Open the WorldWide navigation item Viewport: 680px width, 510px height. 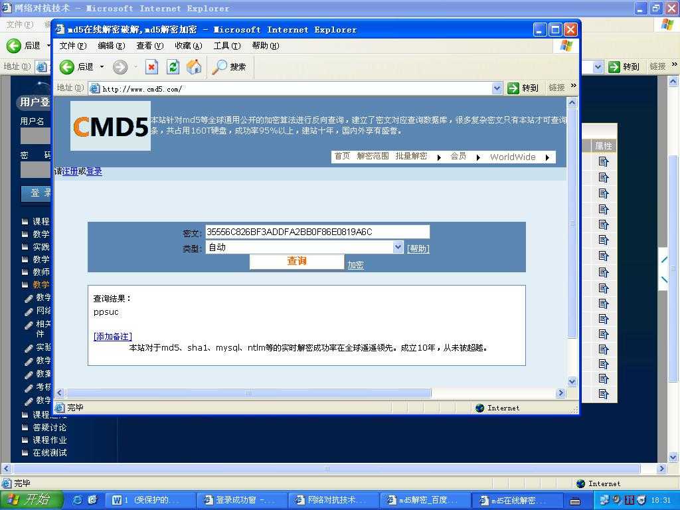(513, 157)
